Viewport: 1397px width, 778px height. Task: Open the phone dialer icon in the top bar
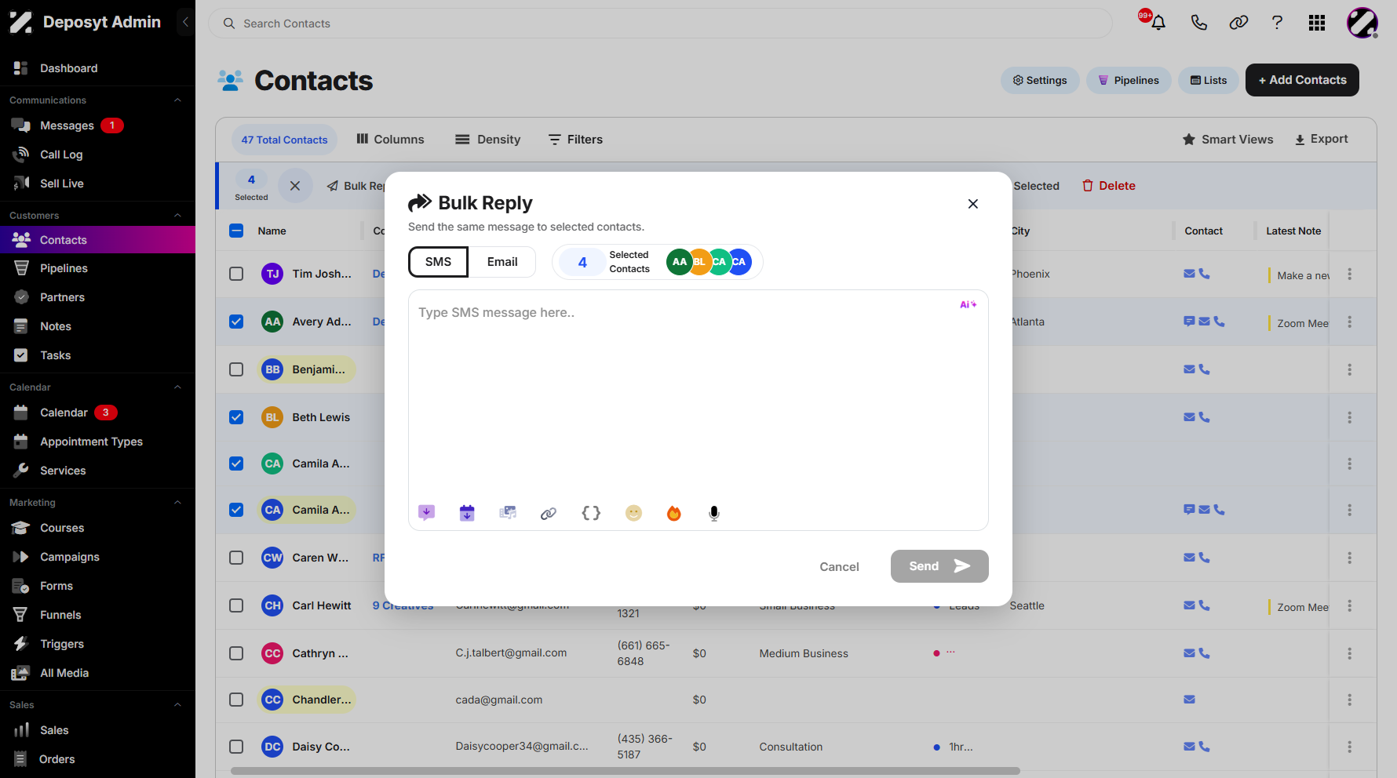[x=1198, y=23]
